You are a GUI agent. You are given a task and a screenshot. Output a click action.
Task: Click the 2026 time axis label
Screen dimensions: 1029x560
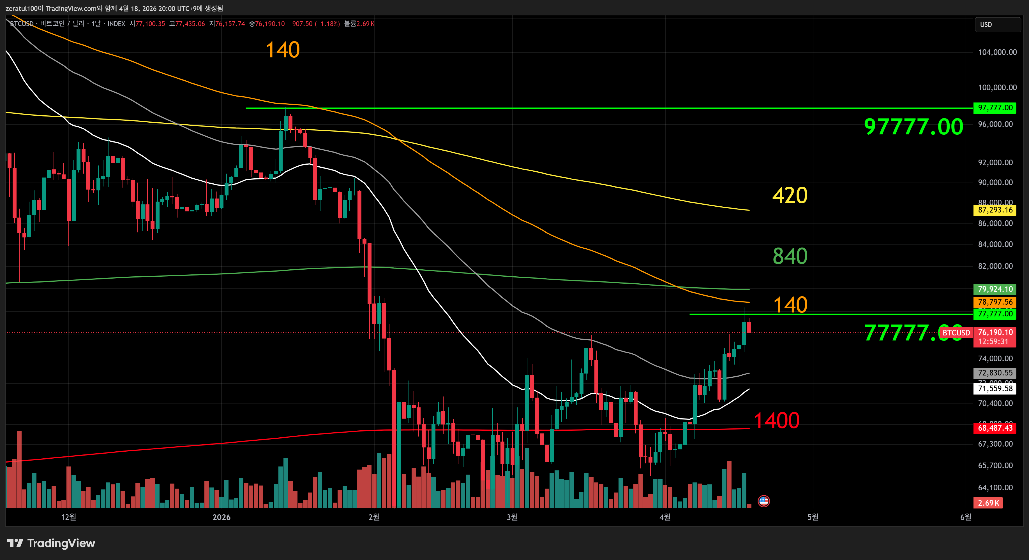coord(221,517)
